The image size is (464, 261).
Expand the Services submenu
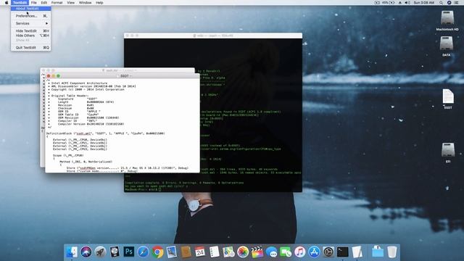pos(30,23)
